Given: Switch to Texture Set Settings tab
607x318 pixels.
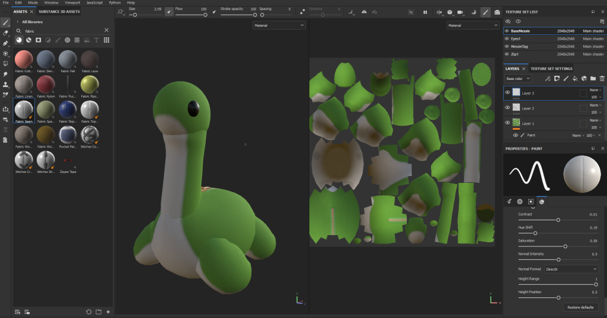Looking at the screenshot, I should (x=551, y=69).
